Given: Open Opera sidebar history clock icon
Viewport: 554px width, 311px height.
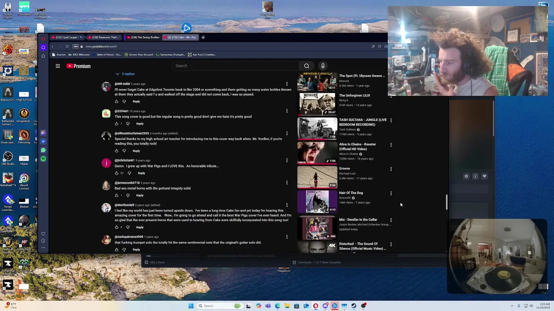Looking at the screenshot, I should [x=43, y=241].
